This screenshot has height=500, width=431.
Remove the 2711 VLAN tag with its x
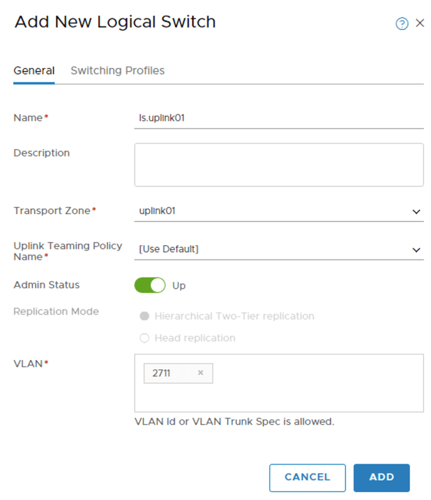pyautogui.click(x=200, y=373)
